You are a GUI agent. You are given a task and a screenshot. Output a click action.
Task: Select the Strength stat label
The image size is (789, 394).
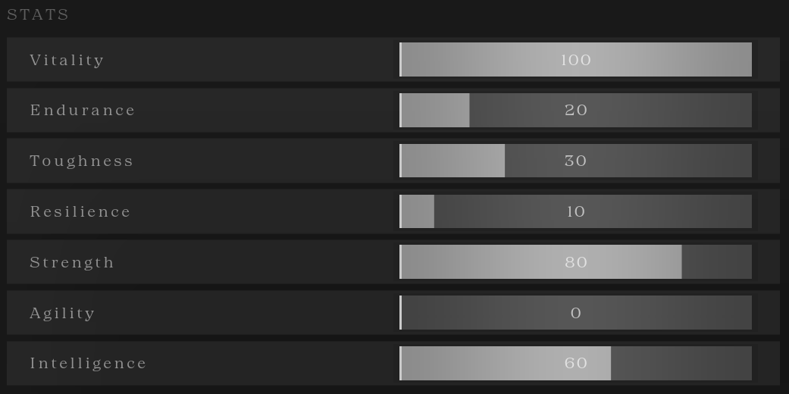click(x=72, y=262)
